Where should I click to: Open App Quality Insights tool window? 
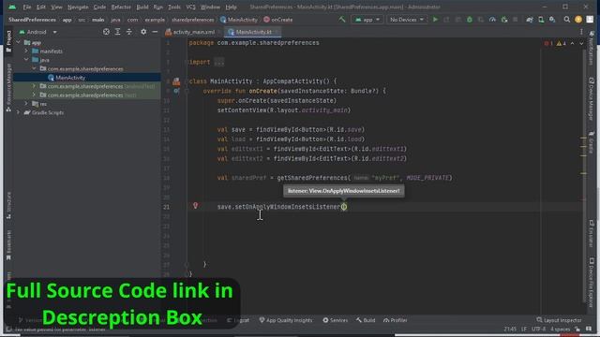(x=285, y=320)
